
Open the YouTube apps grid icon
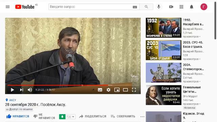click(x=181, y=7)
